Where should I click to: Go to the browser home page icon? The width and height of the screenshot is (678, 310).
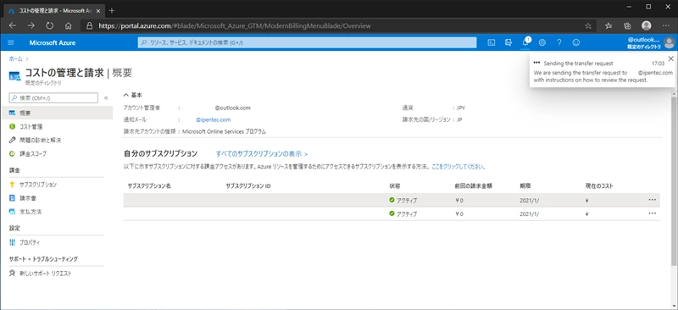(x=68, y=26)
